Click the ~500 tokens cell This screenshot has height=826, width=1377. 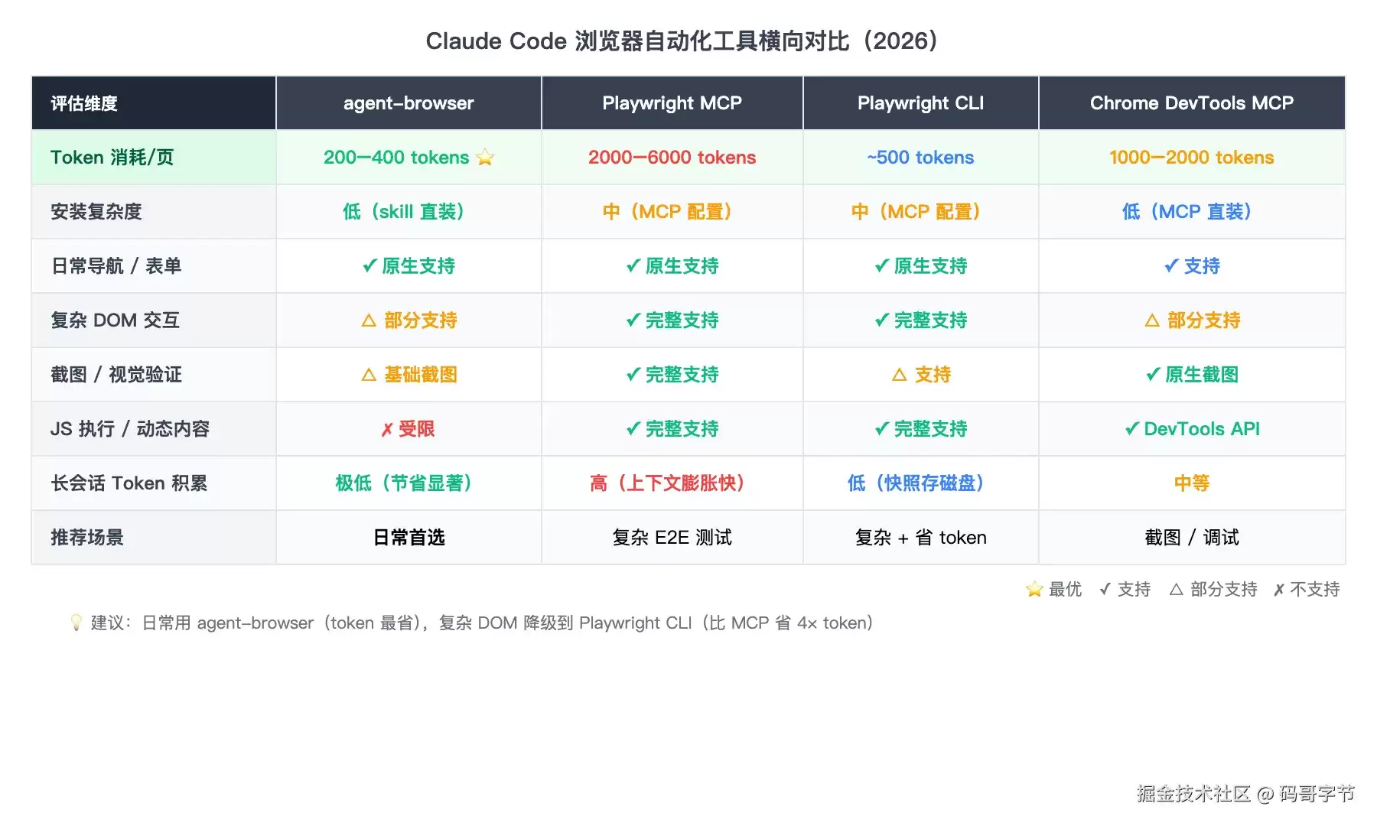[920, 158]
